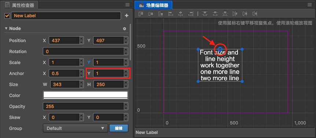This screenshot has height=138, width=316.
Task: Collapse the Node section triangle
Action: (6, 28)
